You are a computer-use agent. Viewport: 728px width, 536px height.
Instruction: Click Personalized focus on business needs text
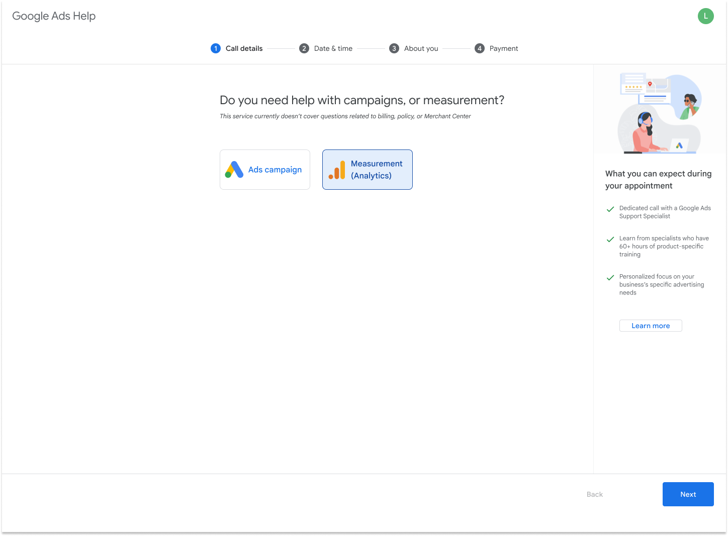point(662,284)
